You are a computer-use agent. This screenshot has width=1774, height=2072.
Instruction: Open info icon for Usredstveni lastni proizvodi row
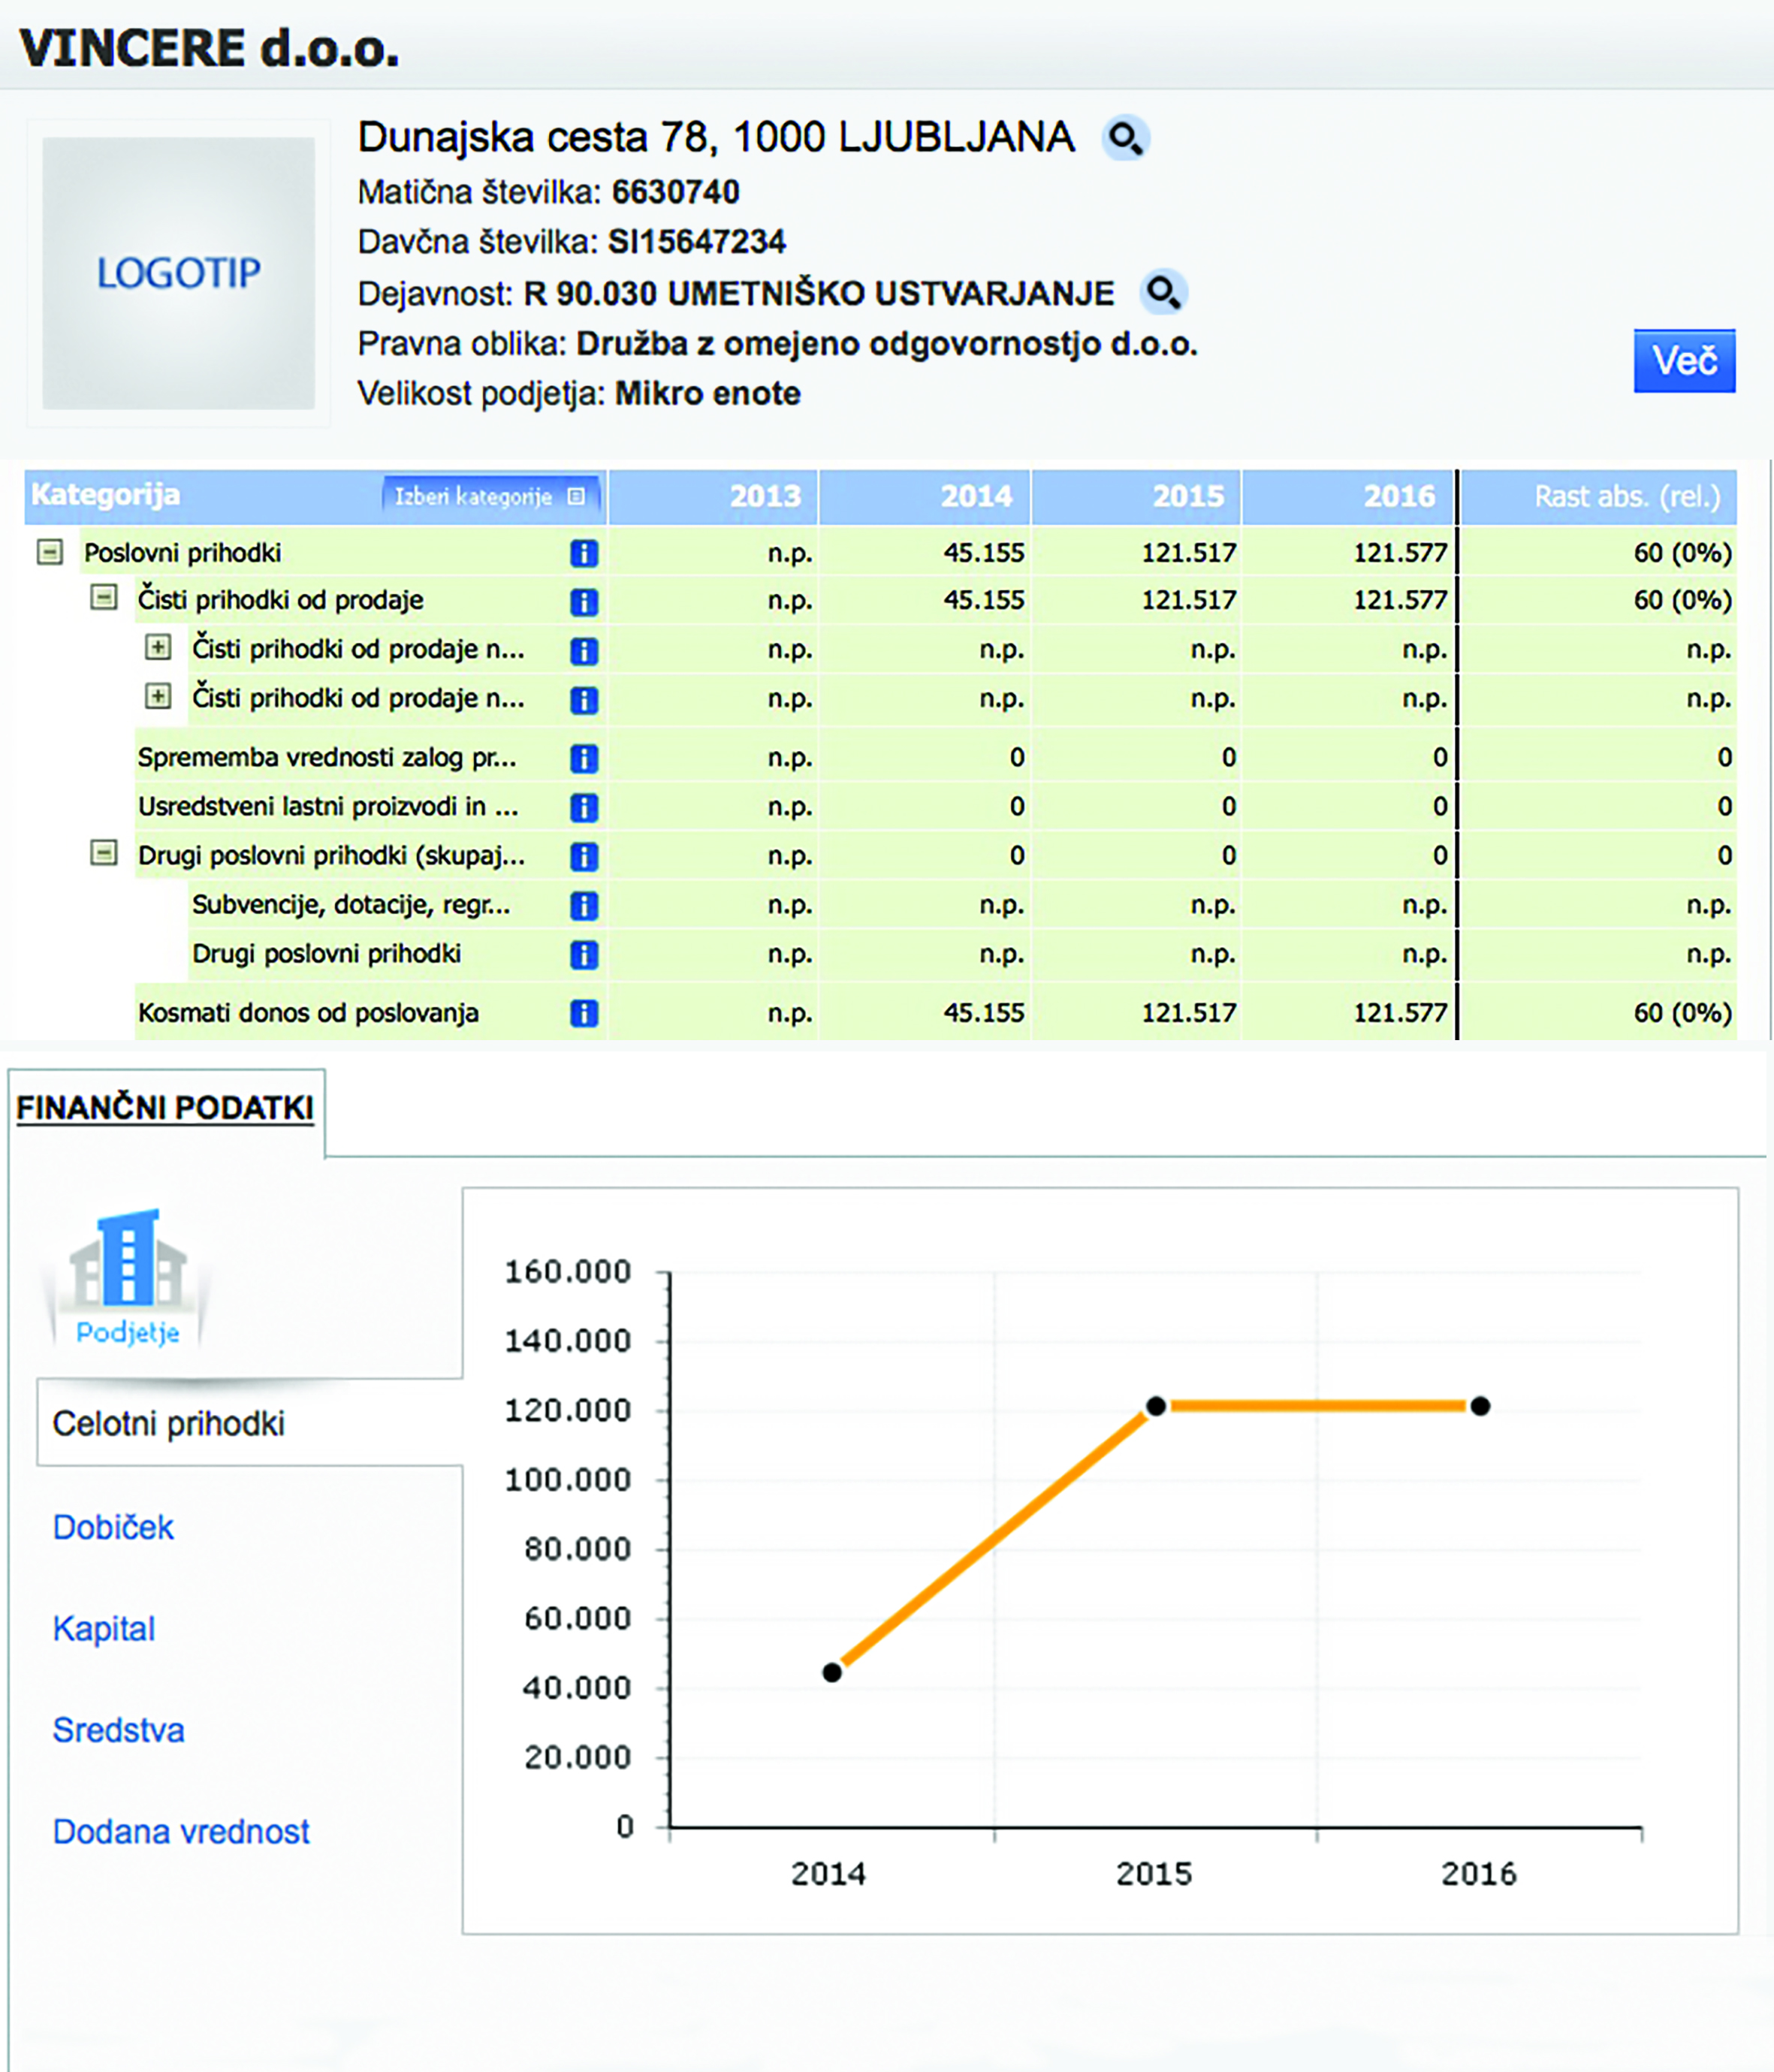point(584,807)
